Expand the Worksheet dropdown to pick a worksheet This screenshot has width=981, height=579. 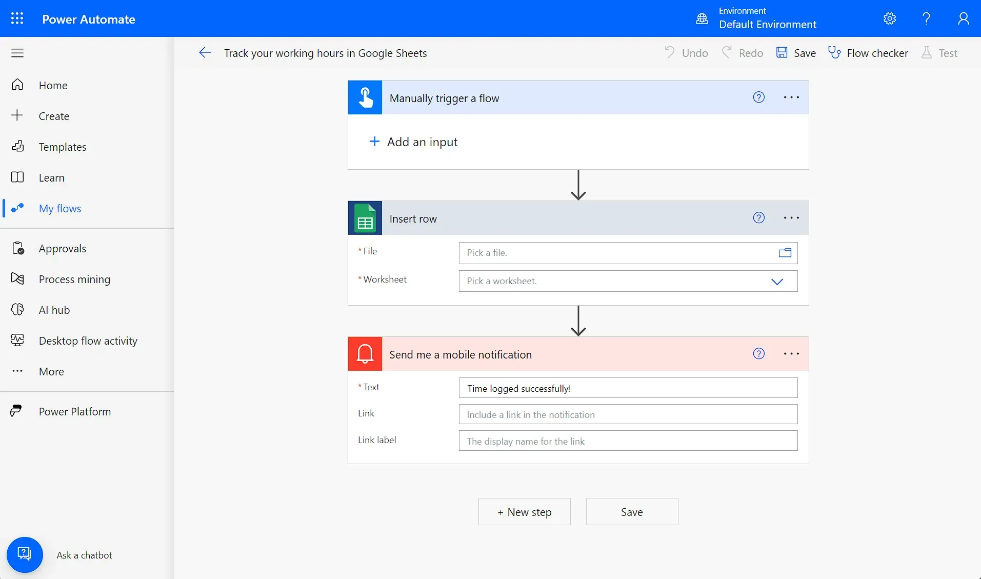[x=777, y=281]
